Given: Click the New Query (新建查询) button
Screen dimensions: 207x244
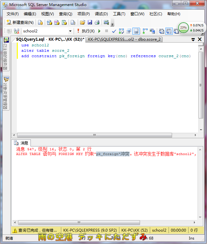Looking at the screenshot, I should 20,23.
